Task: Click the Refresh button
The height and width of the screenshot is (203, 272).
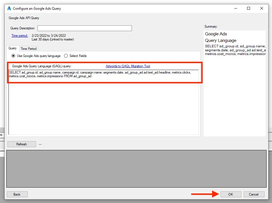Action: tap(21, 144)
